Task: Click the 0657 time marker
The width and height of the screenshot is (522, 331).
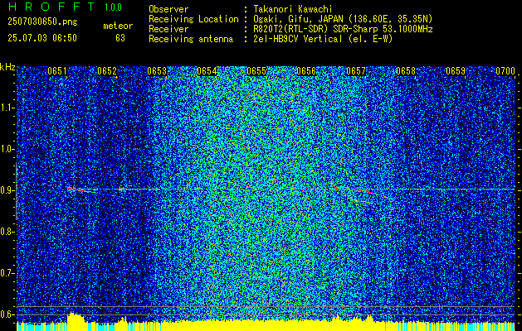Action: (x=356, y=71)
